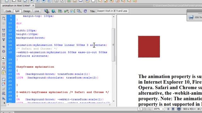Viewport: 202px width, 113px height.
Task: Click the 100% chocolate keyframe line 24
Action: tap(57, 78)
